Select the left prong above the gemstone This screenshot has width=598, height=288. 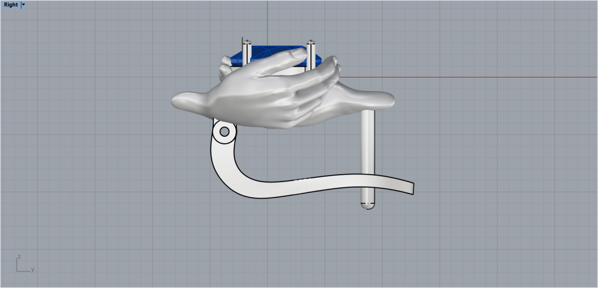click(x=246, y=52)
